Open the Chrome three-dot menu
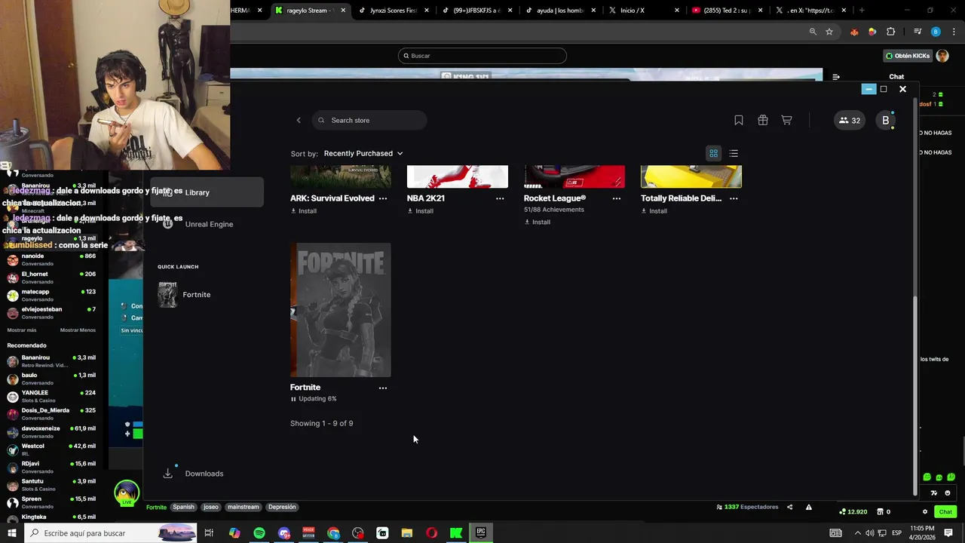 click(x=954, y=32)
